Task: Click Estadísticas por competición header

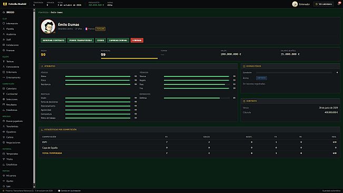Action: (189, 130)
